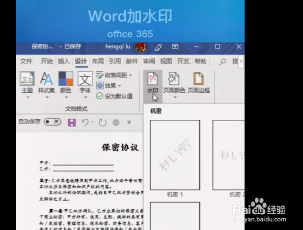Open ribbon display options icon

pyautogui.click(x=175, y=47)
